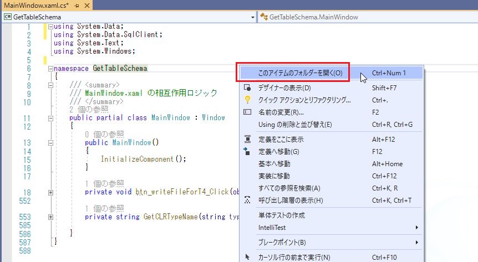Choose 'すべての参照を検索(A)'
Viewport: 478px width, 262px height.
[x=332, y=188]
